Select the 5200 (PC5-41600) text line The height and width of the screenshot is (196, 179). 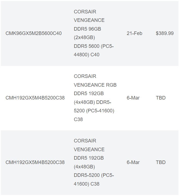(94, 111)
